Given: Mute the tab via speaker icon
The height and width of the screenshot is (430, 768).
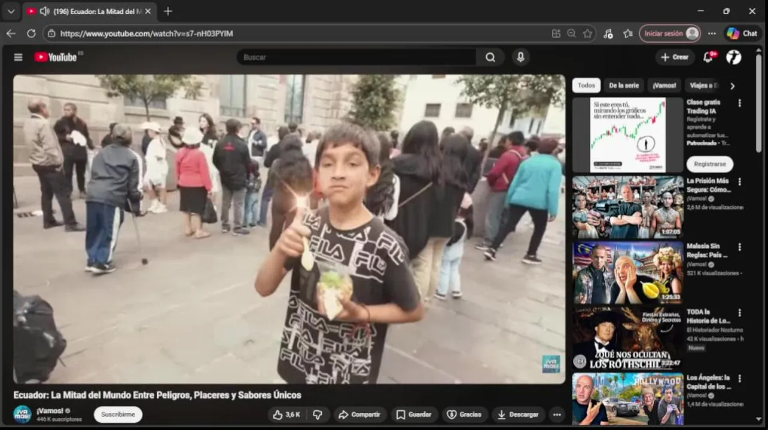Looking at the screenshot, I should tap(44, 11).
